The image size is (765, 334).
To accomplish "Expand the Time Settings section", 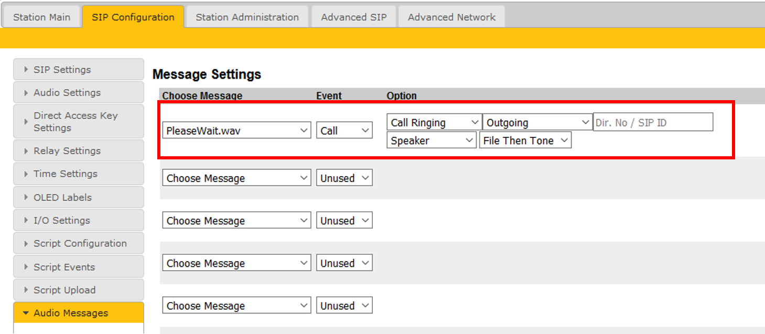I will click(x=78, y=174).
